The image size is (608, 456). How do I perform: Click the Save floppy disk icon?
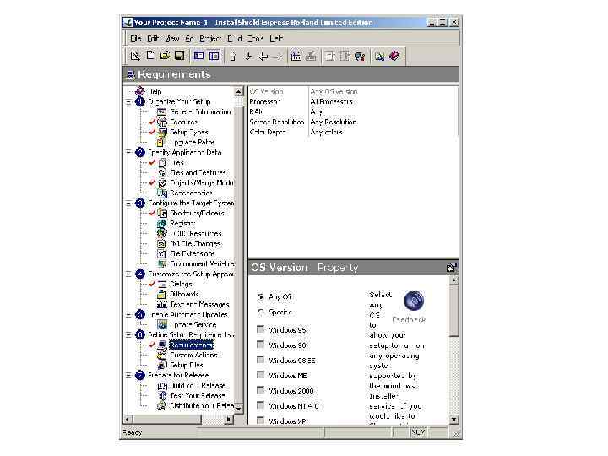pyautogui.click(x=180, y=56)
